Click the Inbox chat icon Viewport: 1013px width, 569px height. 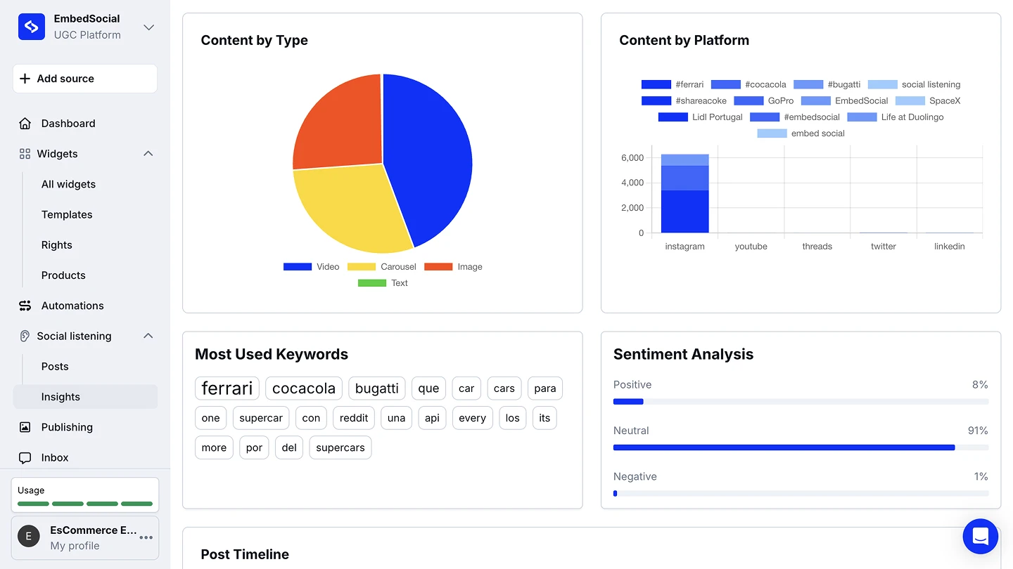[x=25, y=457]
